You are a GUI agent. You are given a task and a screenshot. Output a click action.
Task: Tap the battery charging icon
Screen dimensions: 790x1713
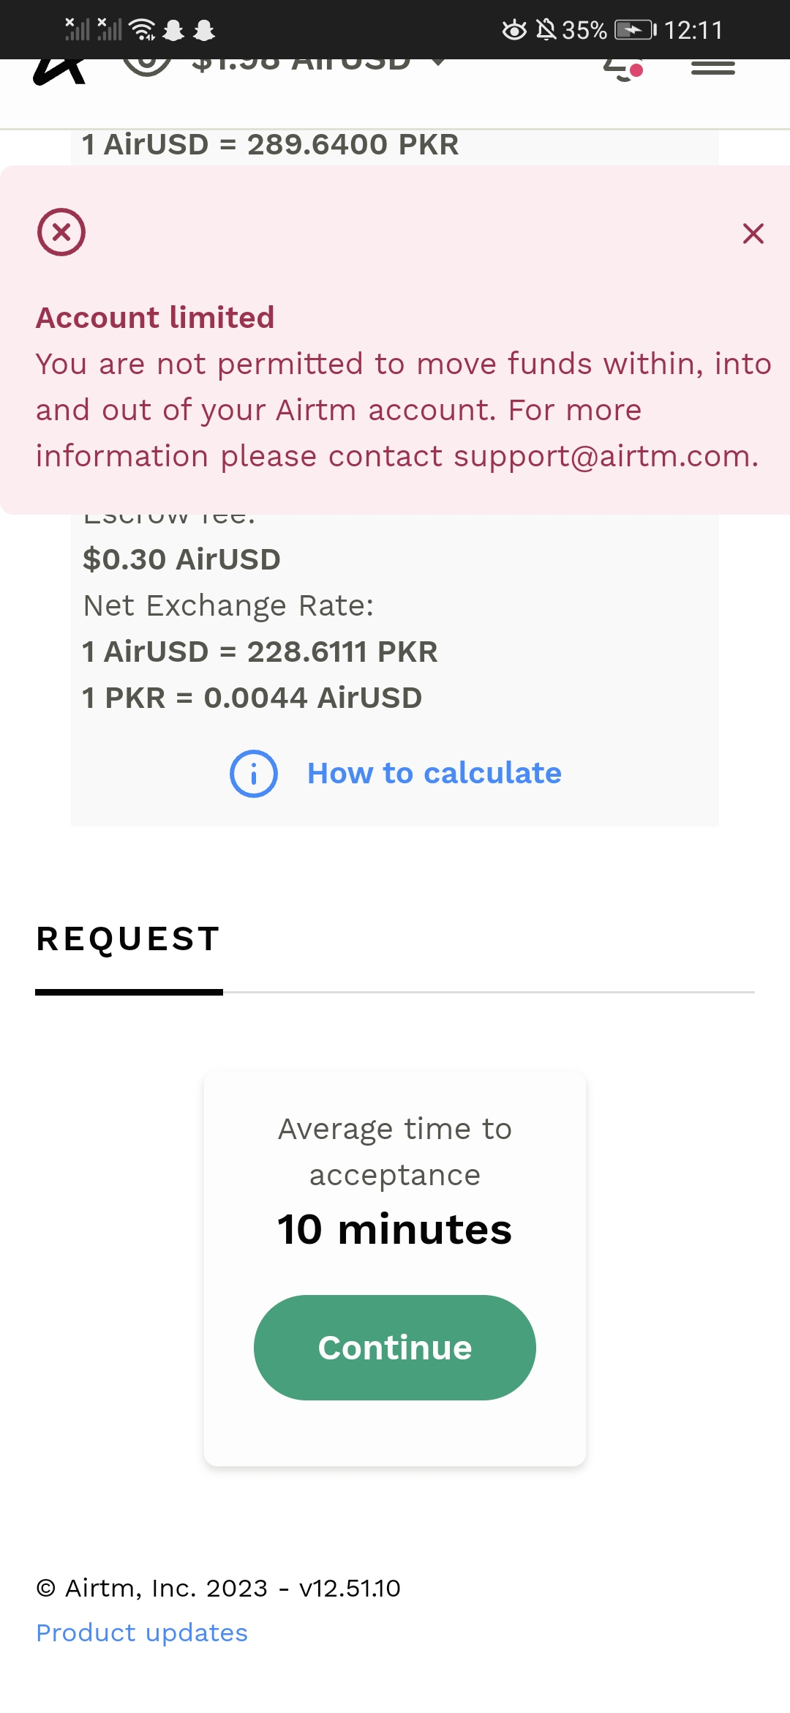point(634,30)
